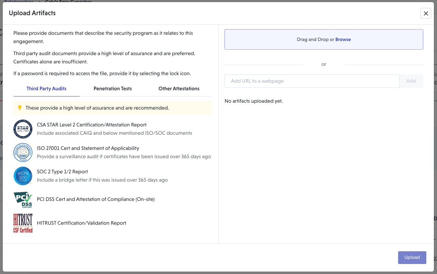The image size is (437, 274).
Task: Click the ISO 27001 badge icon
Action: (x=23, y=152)
